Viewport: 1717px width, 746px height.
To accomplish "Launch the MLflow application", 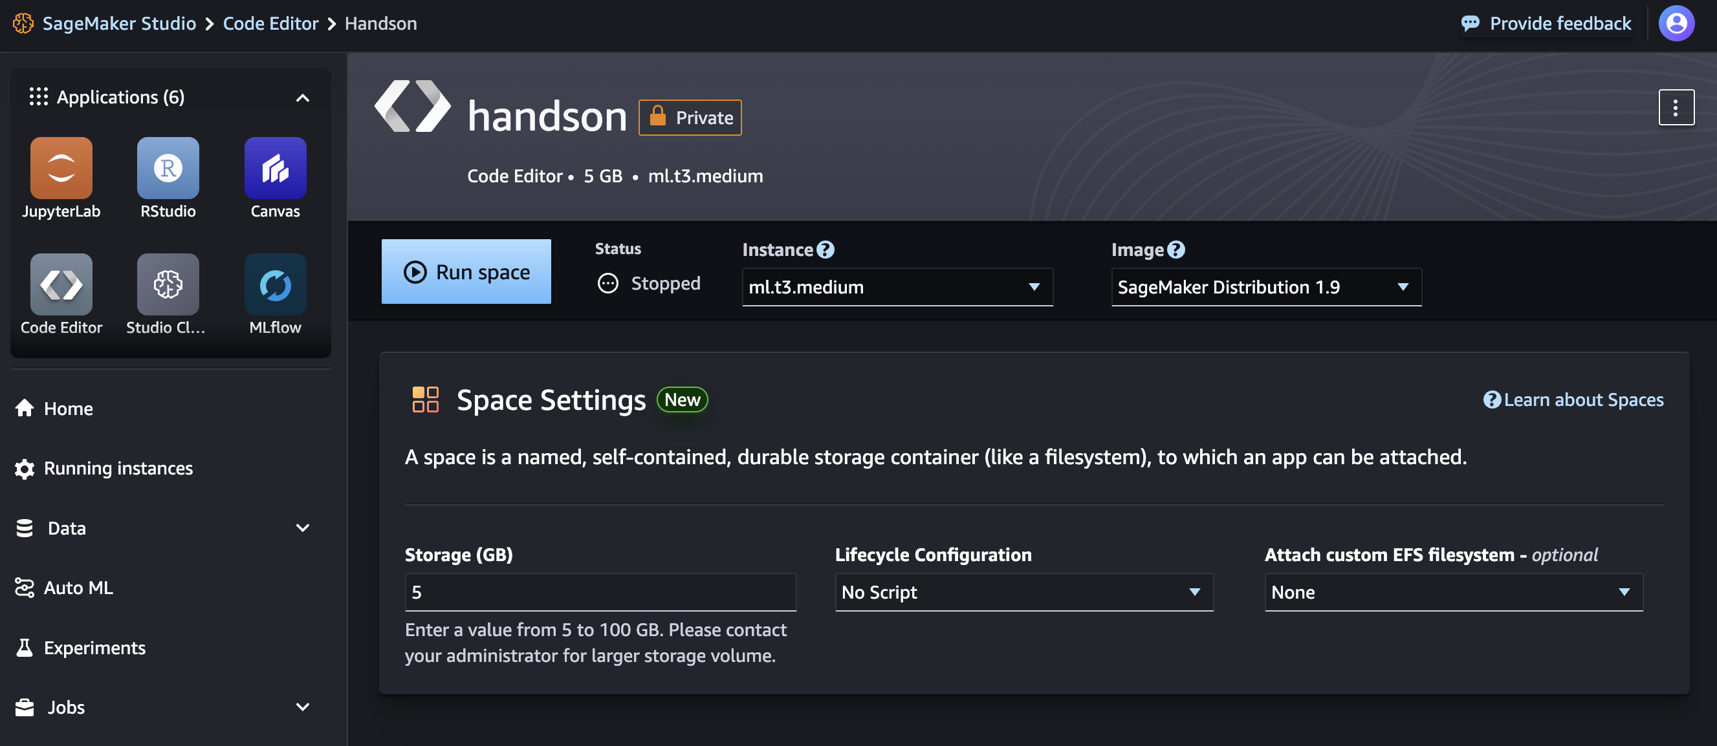I will (x=274, y=283).
